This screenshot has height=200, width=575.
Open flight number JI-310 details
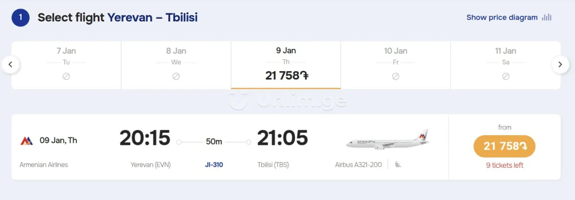pyautogui.click(x=214, y=165)
